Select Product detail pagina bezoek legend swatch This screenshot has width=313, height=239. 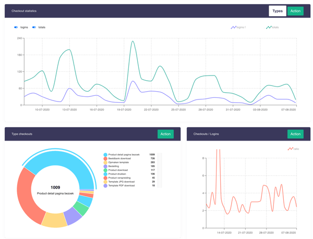tap(105, 155)
